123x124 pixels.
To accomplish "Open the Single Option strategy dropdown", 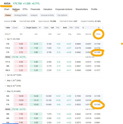I will click(32, 27).
